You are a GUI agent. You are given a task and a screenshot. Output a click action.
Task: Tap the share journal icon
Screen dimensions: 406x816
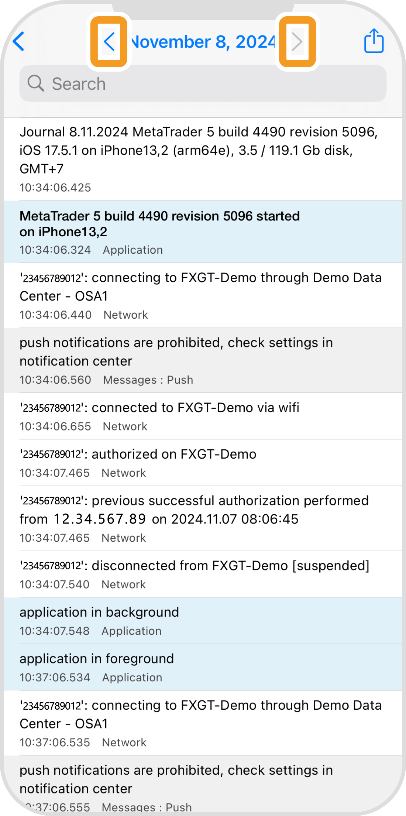point(374,41)
